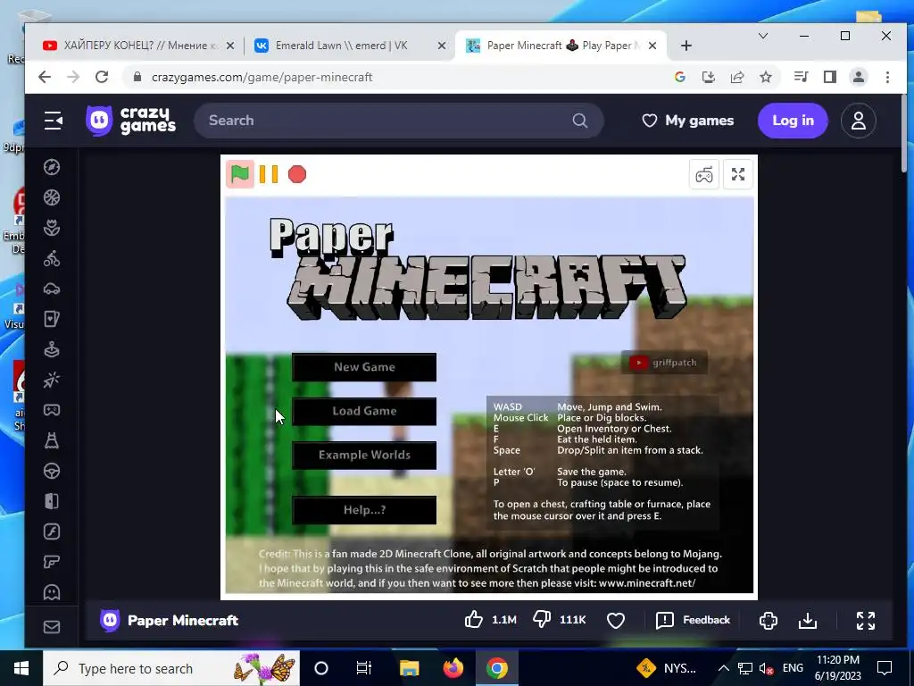Image resolution: width=914 pixels, height=686 pixels.
Task: Open the compass explore category in sidebar
Action: 52,167
